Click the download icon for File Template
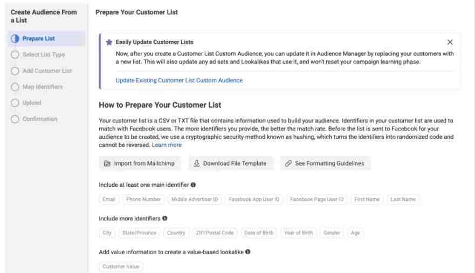 pos(197,164)
